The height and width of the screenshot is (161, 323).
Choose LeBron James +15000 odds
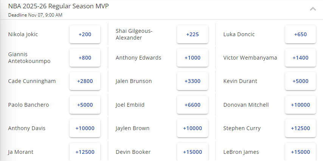coord(300,152)
